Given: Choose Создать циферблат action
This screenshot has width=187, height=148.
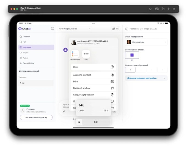Looking at the screenshot, I should pos(94,95).
